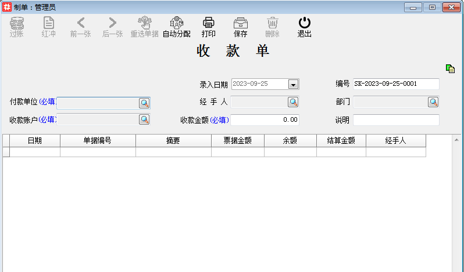The width and height of the screenshot is (464, 272).
Task: Click the first empty row under 余额
Action: (x=290, y=152)
